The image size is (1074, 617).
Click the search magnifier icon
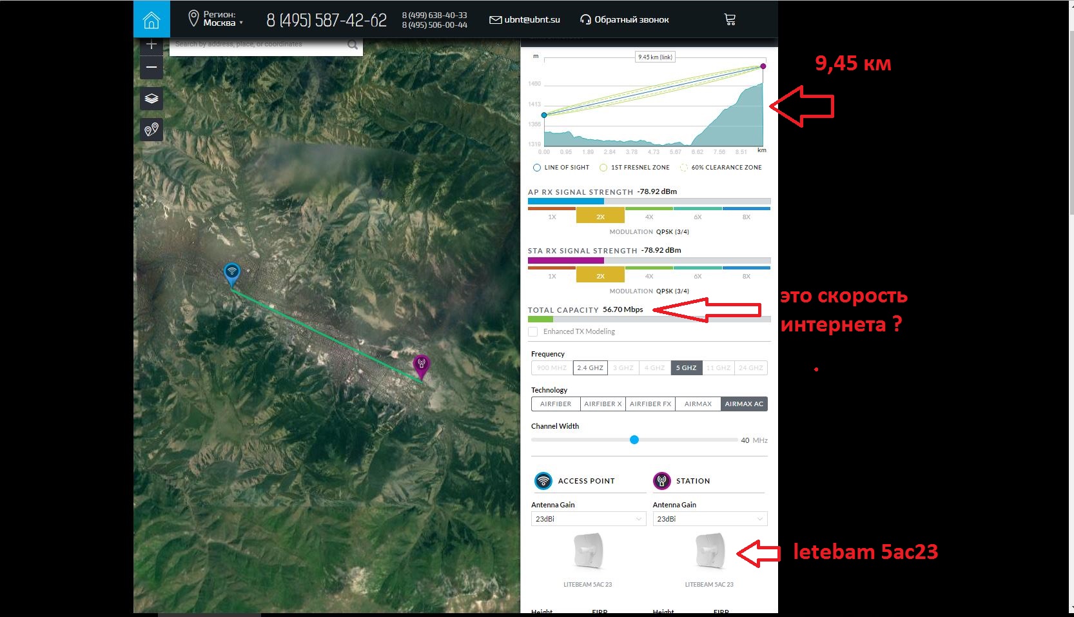click(353, 45)
